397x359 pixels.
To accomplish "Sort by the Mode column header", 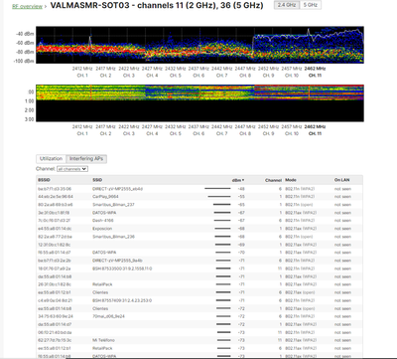I will pyautogui.click(x=291, y=180).
